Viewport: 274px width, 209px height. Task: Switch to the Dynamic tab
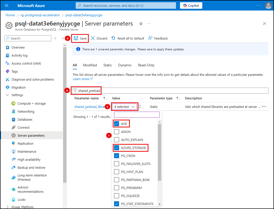(125, 65)
